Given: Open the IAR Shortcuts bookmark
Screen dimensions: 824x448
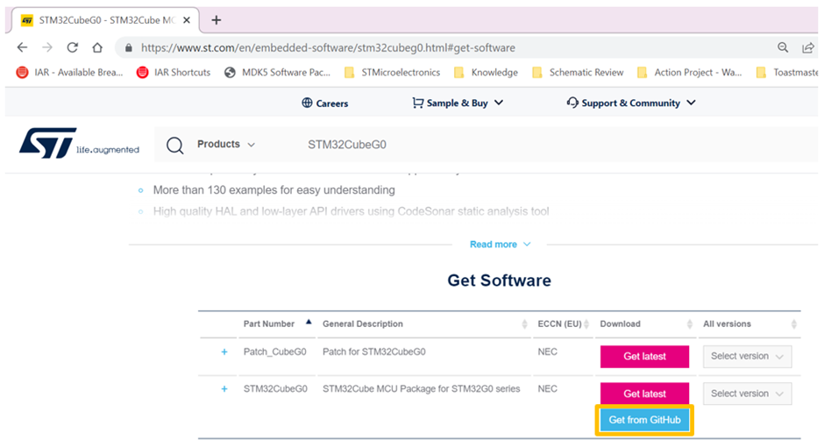Looking at the screenshot, I should point(174,72).
